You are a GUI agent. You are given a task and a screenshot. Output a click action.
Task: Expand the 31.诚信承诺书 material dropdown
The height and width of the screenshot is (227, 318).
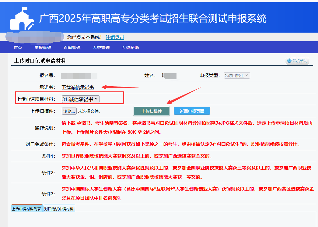click(80, 99)
